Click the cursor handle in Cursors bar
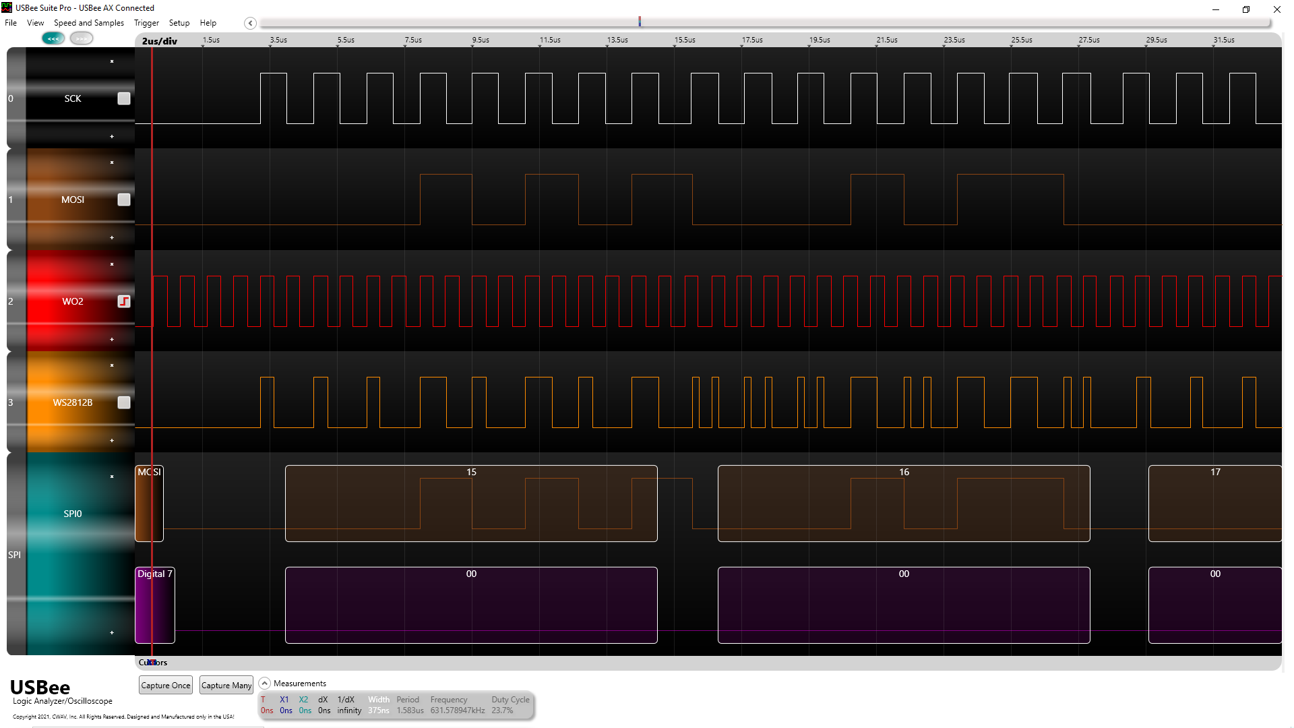Image resolution: width=1294 pixels, height=728 pixels. point(152,663)
